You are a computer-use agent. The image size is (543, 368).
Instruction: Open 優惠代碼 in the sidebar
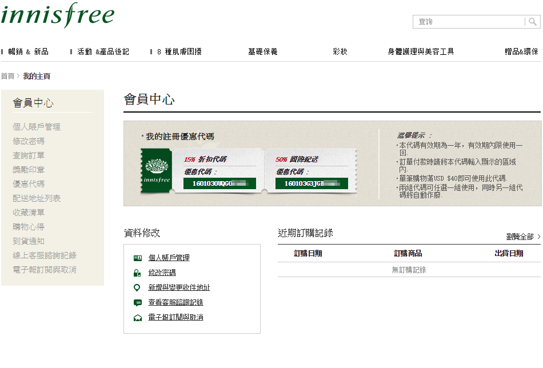pyautogui.click(x=29, y=184)
